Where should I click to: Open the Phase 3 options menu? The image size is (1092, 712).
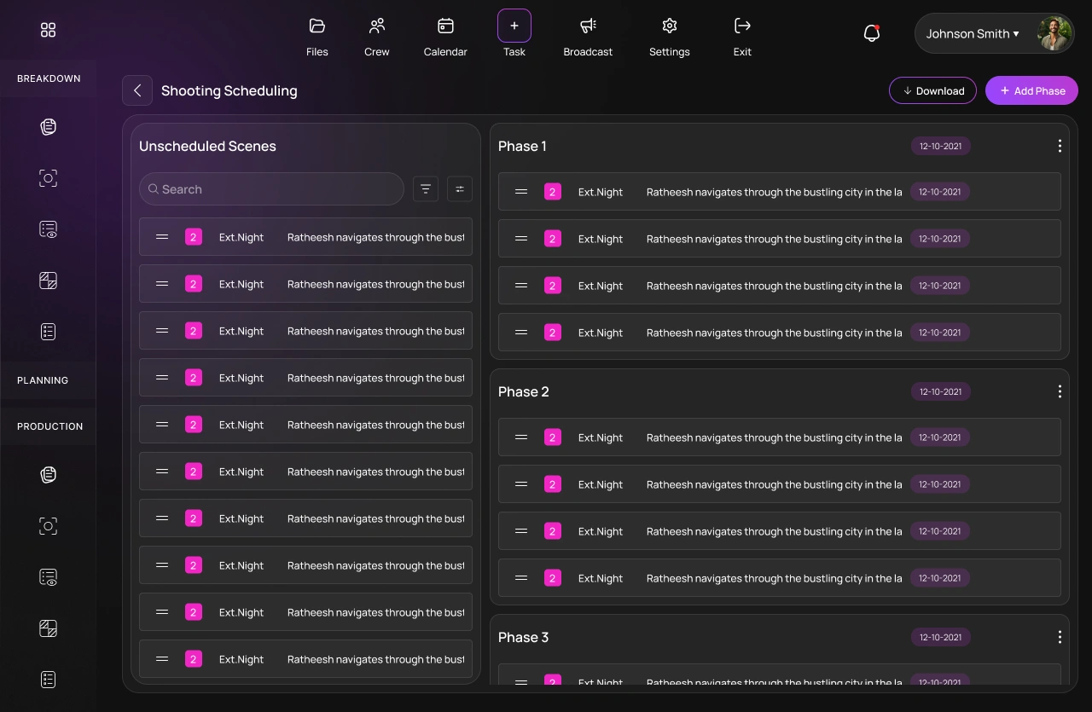coord(1060,637)
